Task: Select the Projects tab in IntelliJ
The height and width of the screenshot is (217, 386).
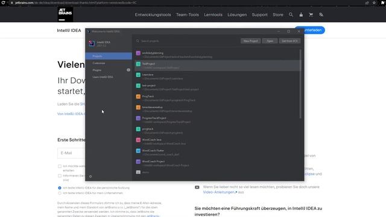Action: coord(109,56)
